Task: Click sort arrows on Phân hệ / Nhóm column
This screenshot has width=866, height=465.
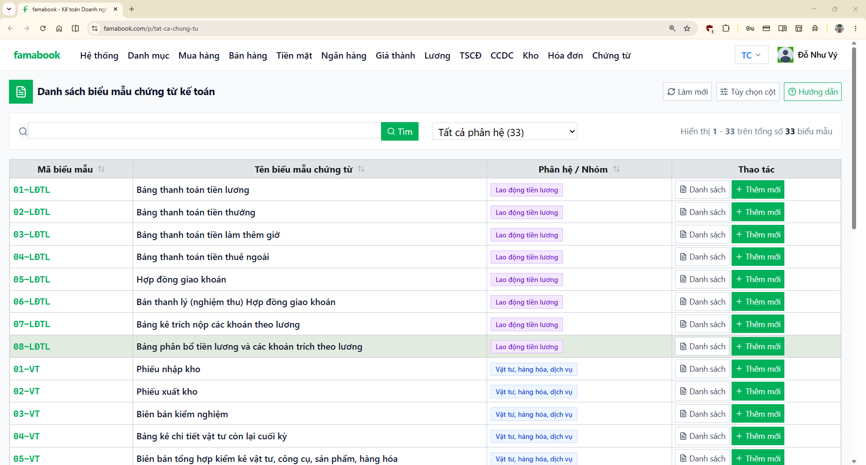Action: pos(617,169)
